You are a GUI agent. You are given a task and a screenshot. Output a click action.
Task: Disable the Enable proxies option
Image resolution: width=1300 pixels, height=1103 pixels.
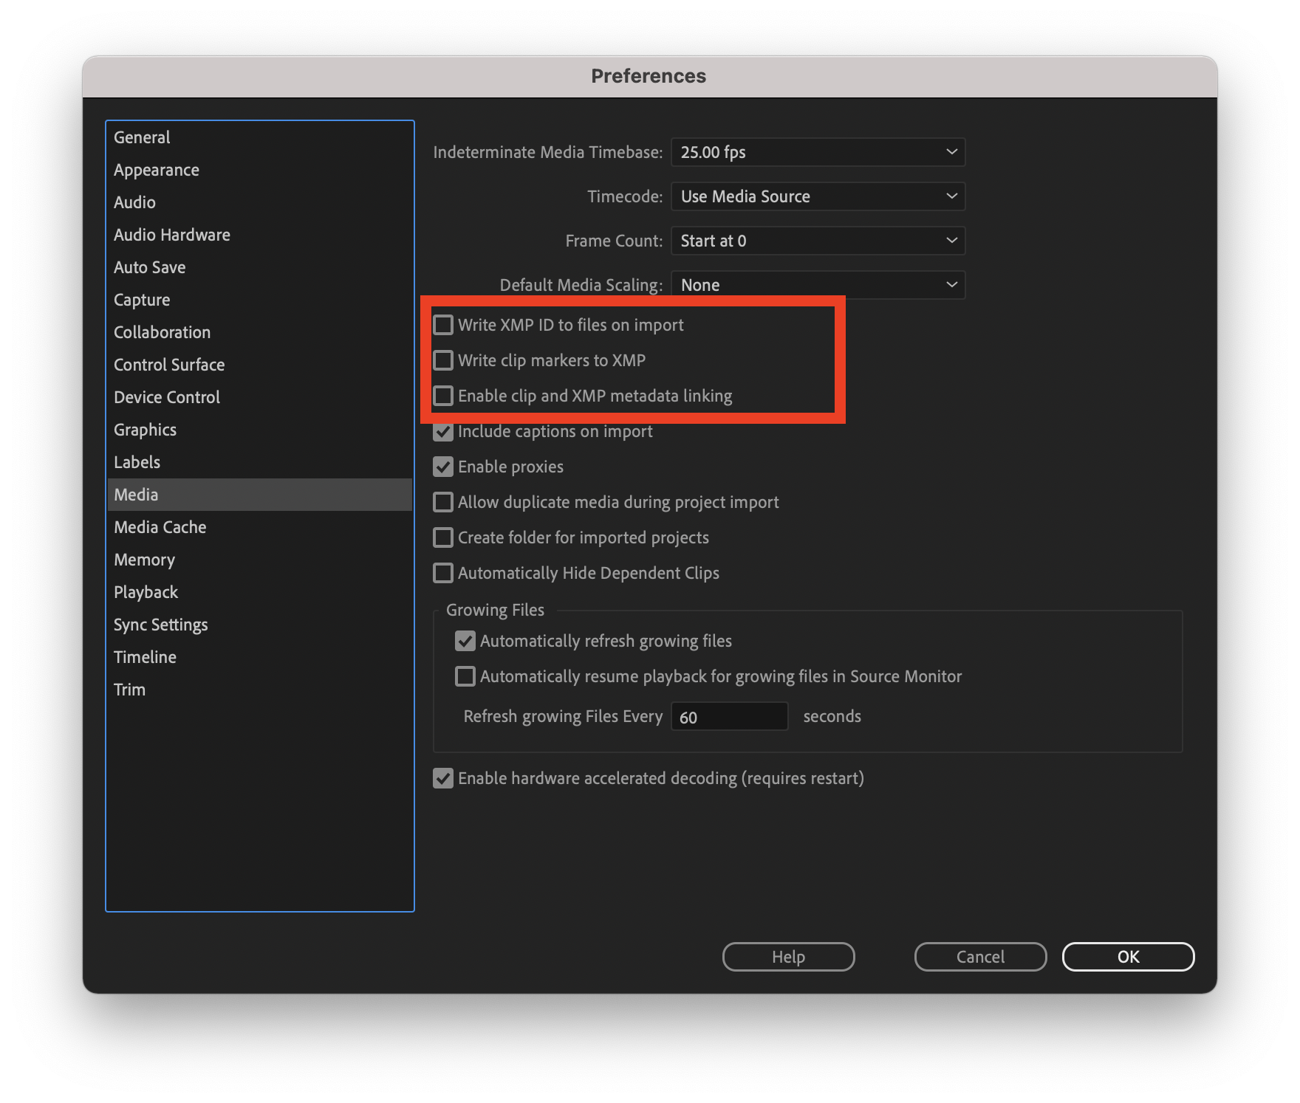click(x=443, y=467)
